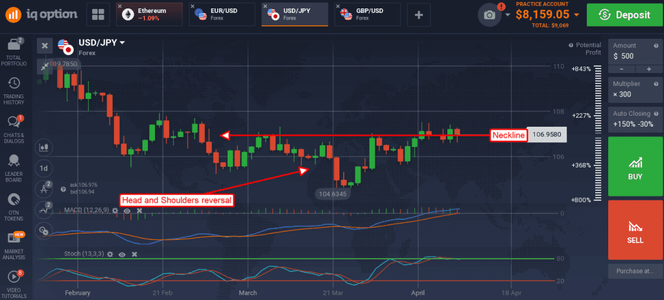Click the Stoch (13,3,3) label
This screenshot has width=664, height=300.
(84, 254)
